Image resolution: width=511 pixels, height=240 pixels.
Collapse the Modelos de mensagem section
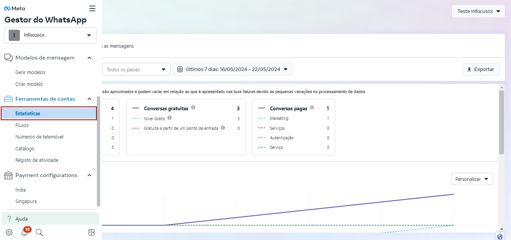tap(89, 58)
